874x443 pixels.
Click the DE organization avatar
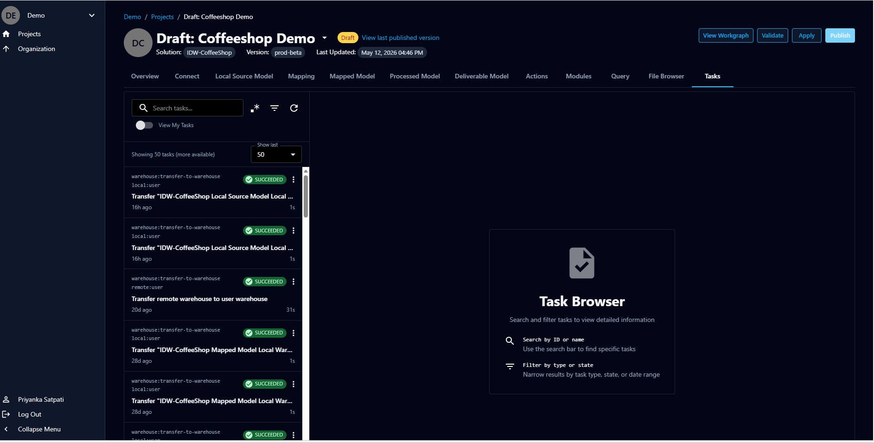click(x=11, y=15)
